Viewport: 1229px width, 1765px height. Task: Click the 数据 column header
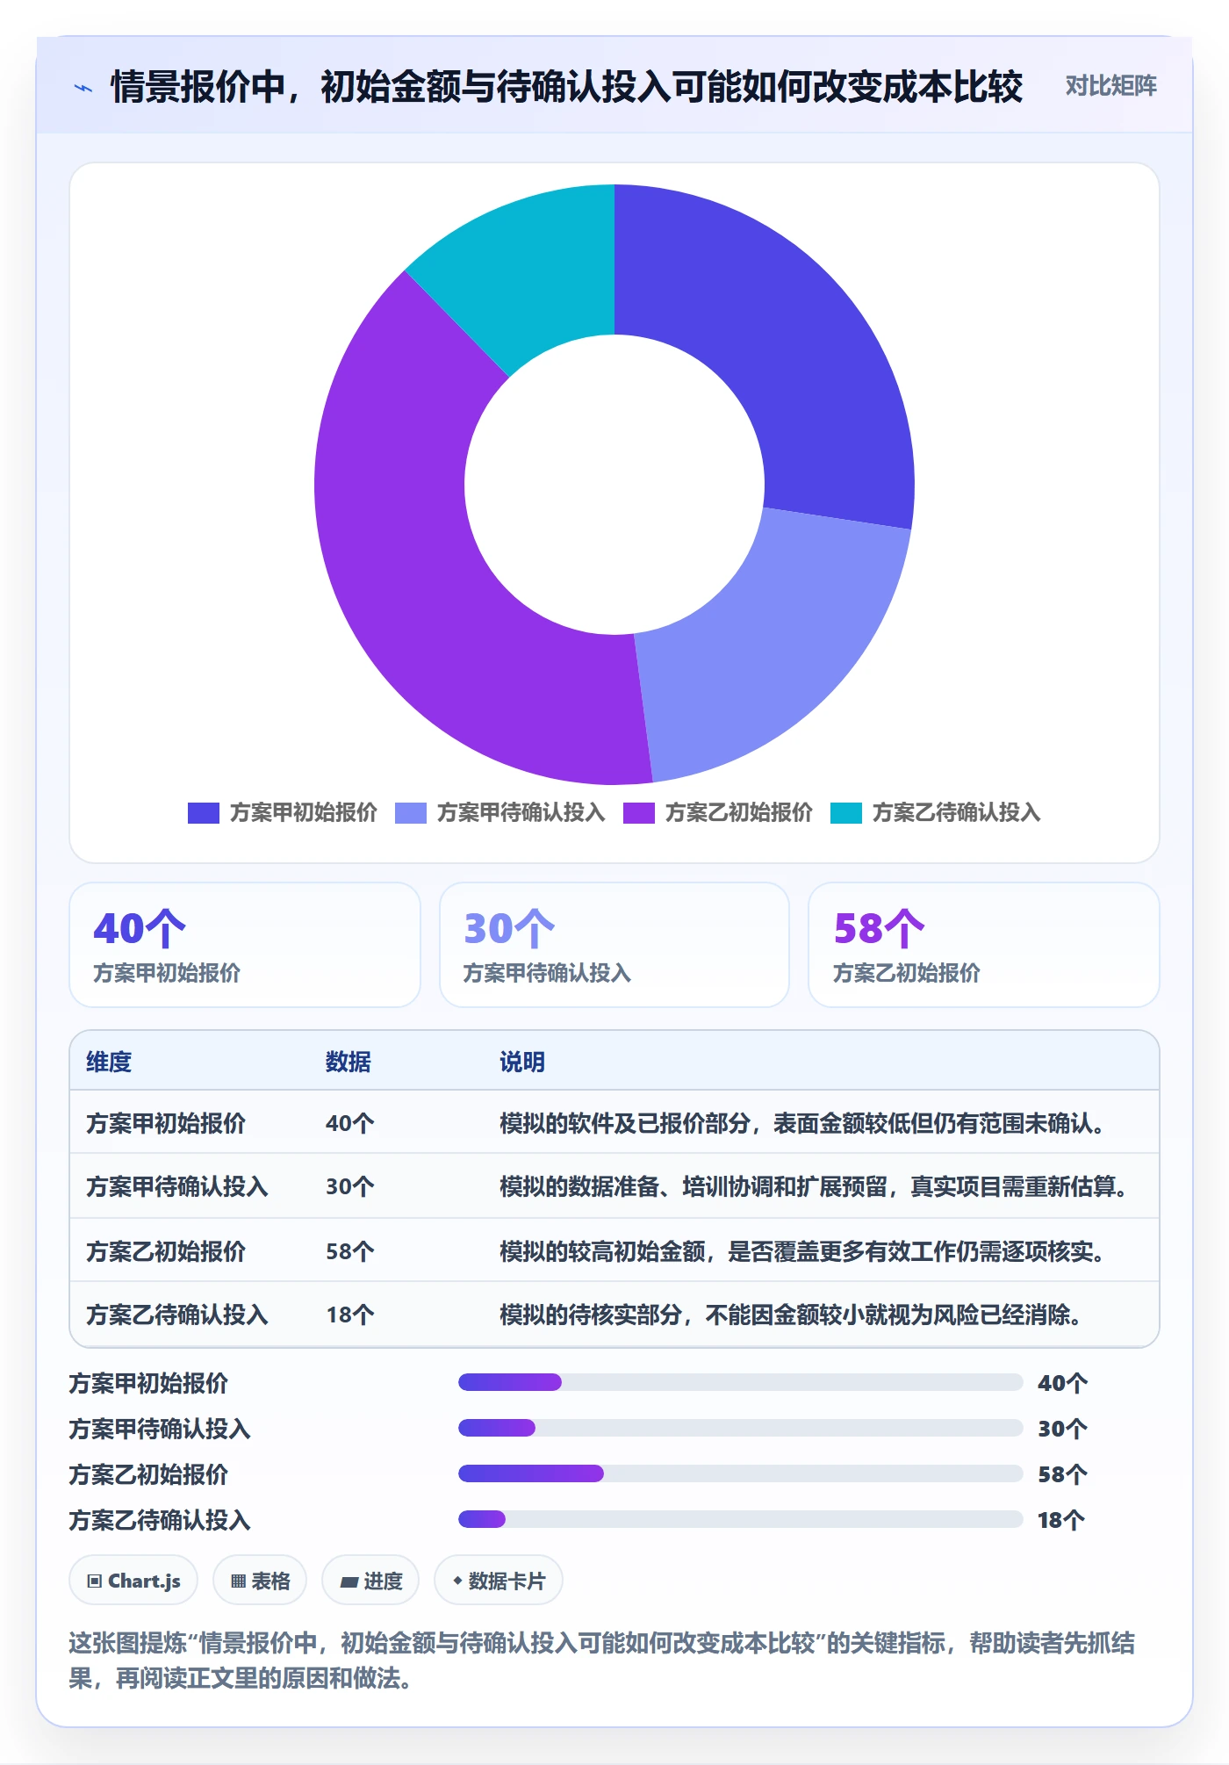pyautogui.click(x=349, y=1062)
